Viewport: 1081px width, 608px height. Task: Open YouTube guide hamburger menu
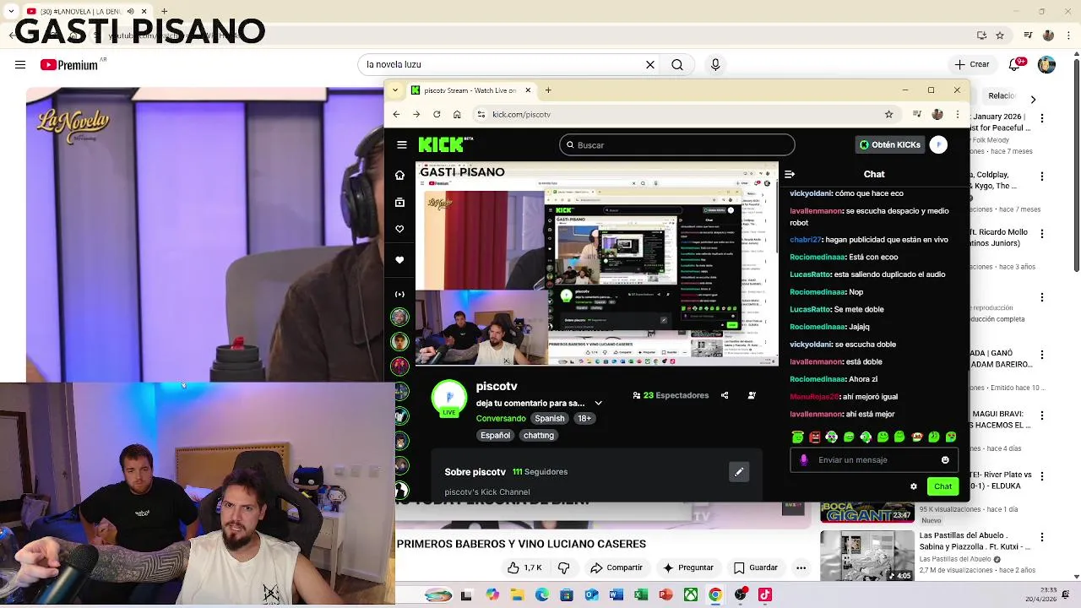pos(20,64)
